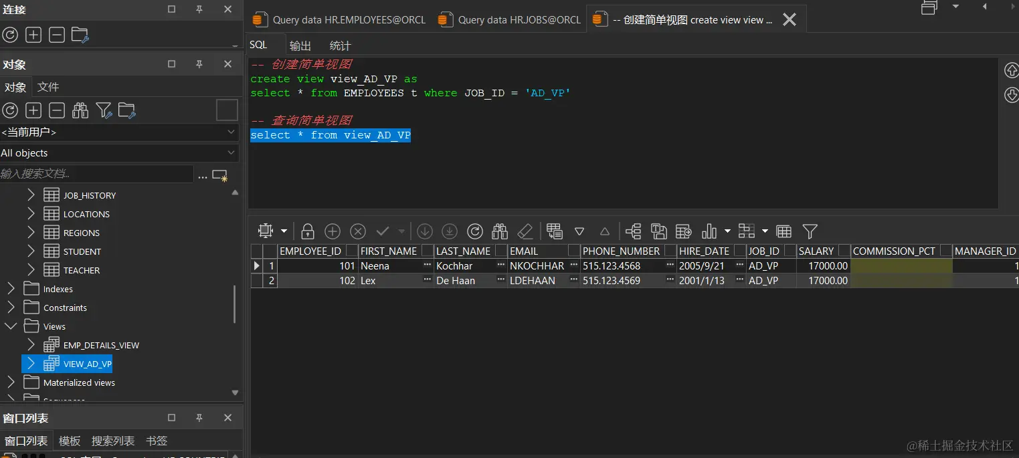
Task: Open chart options dropdown arrow
Action: (727, 231)
